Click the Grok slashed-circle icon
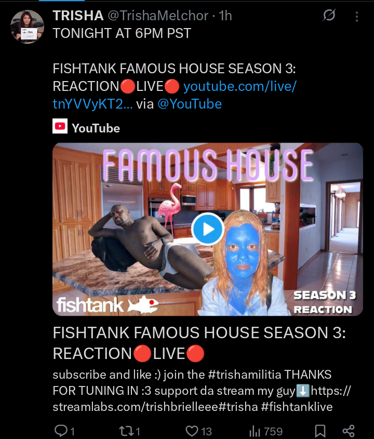The width and height of the screenshot is (374, 439). [x=329, y=15]
